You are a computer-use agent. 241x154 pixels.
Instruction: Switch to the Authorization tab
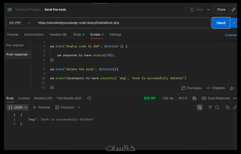(34, 35)
